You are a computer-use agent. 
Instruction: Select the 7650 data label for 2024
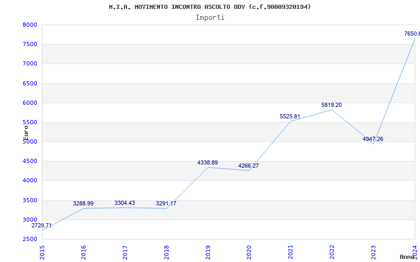pos(412,34)
